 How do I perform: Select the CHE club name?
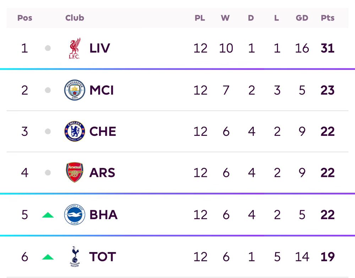(x=103, y=132)
